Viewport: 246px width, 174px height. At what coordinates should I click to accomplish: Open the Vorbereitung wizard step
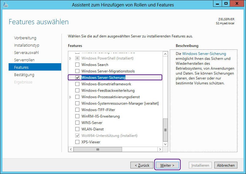tap(25, 38)
